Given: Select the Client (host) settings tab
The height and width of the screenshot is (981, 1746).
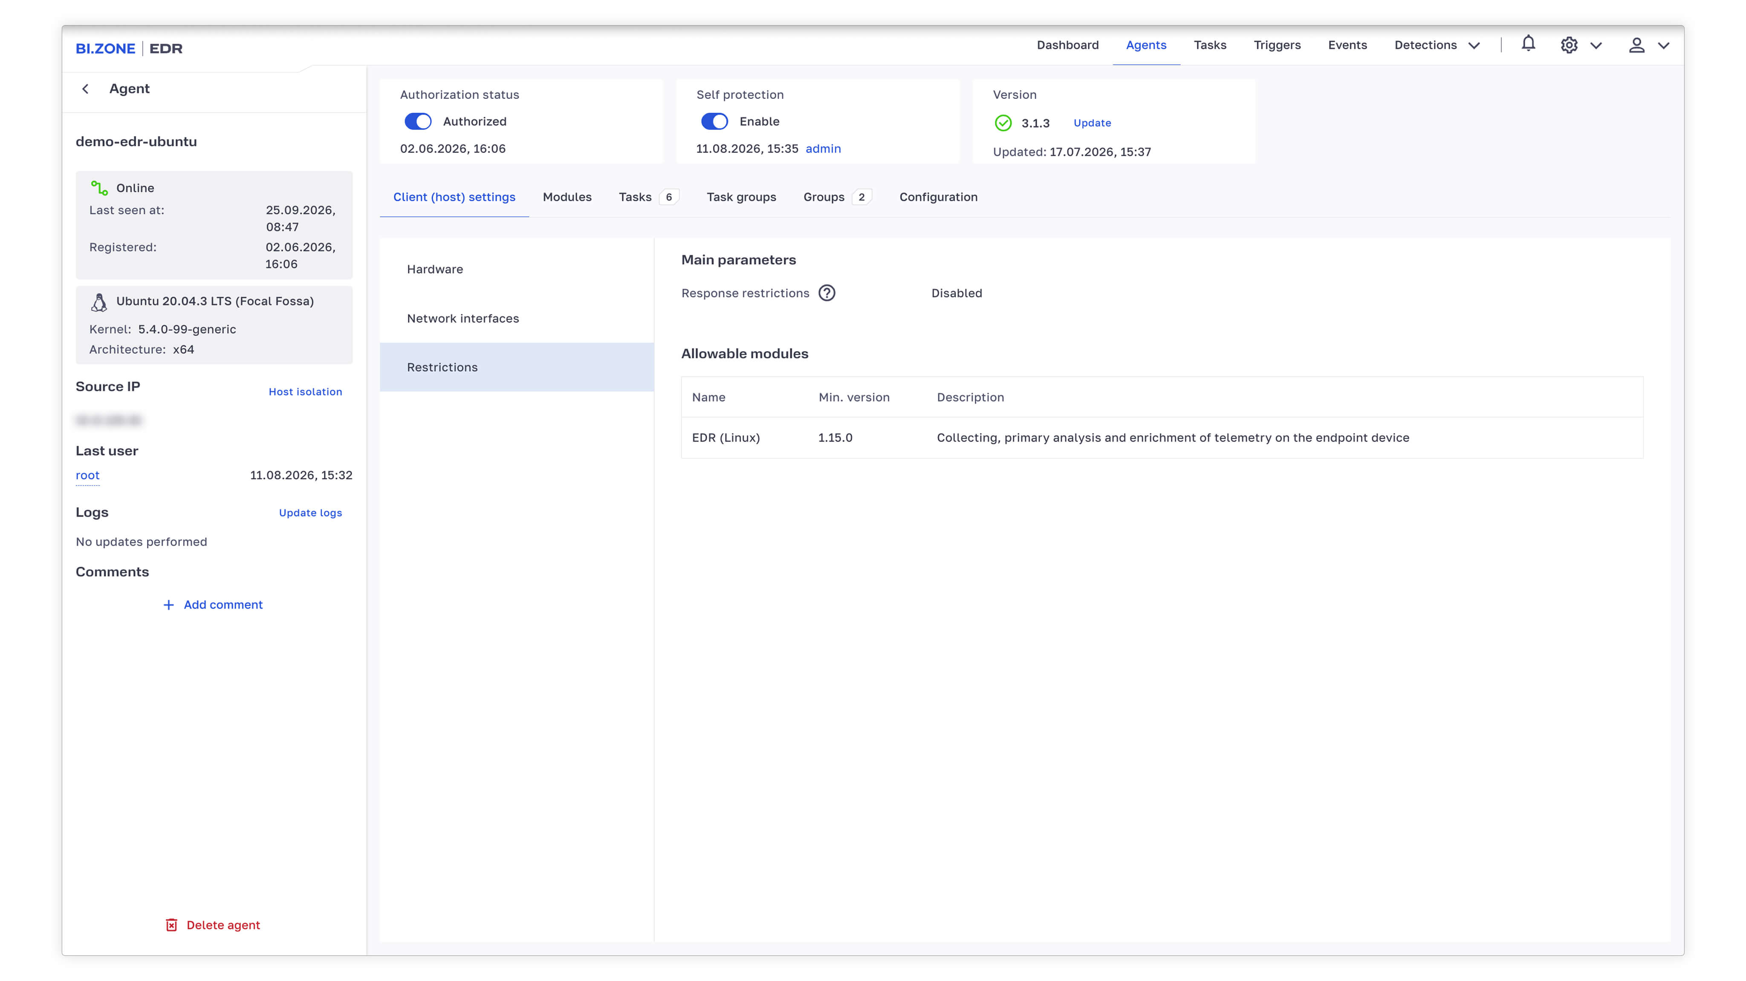Looking at the screenshot, I should click(x=454, y=197).
